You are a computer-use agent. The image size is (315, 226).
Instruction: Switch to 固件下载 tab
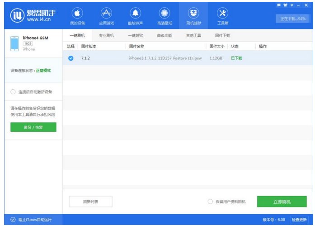(223, 35)
